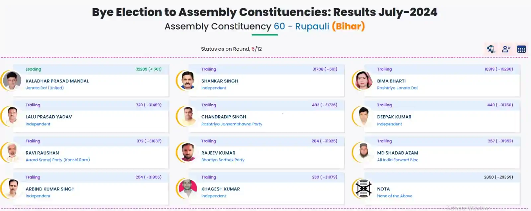Screen dimensions: 531x211
Task: Click the ARBIND KUMAR SINGH card
Action: (91, 188)
